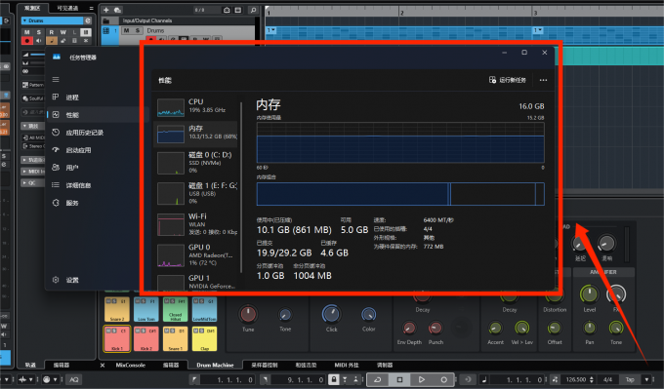The width and height of the screenshot is (664, 389).
Task: Select 磁盘 0 (C: D:) entry
Action: [196, 163]
